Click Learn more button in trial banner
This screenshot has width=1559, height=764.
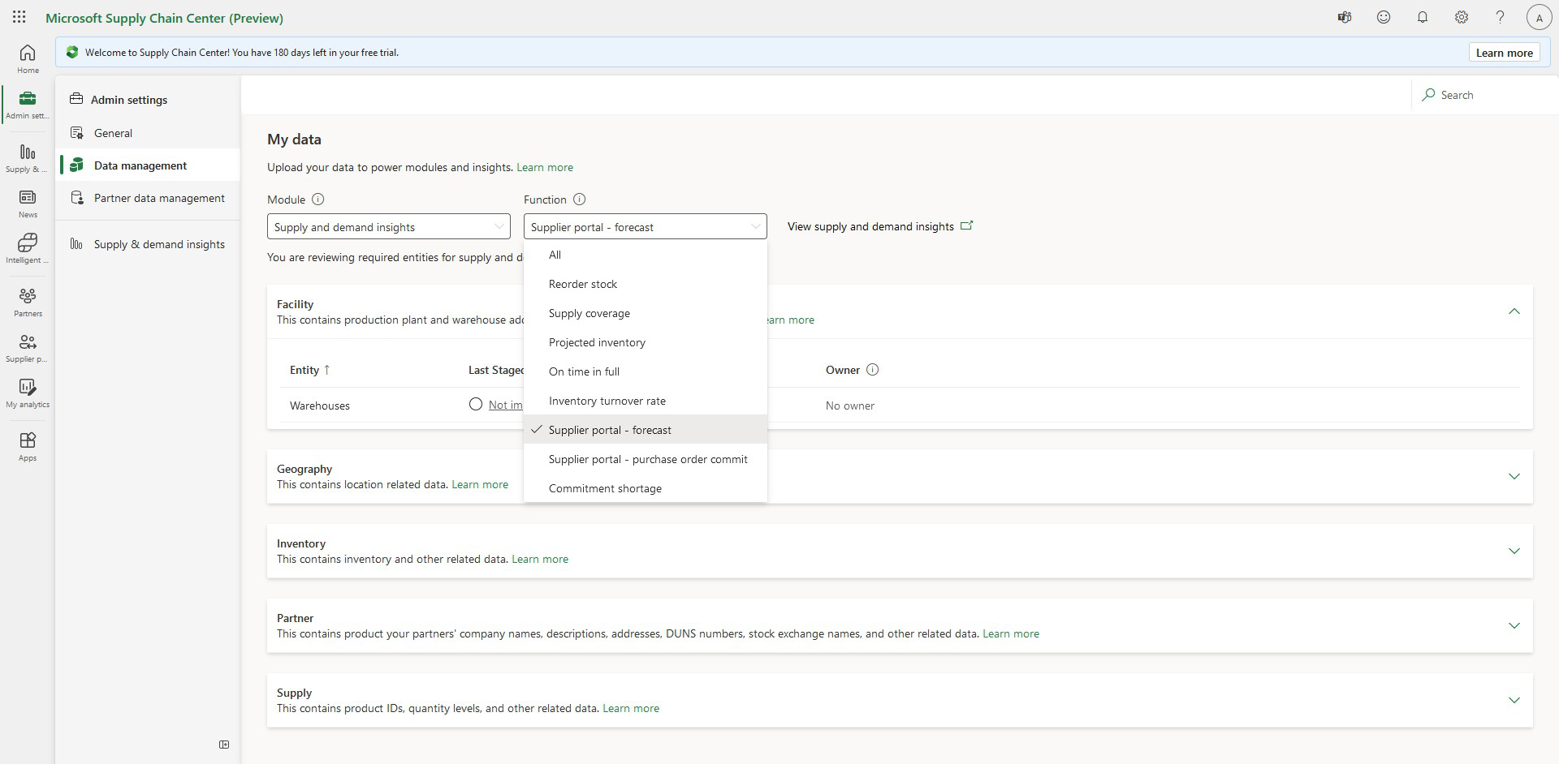click(1504, 53)
